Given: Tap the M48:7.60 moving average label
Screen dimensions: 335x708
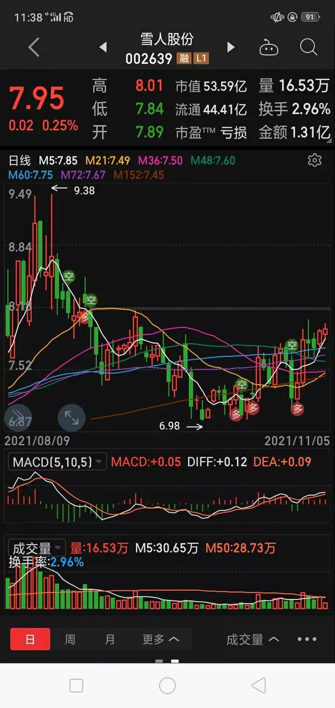Looking at the screenshot, I should tap(213, 160).
